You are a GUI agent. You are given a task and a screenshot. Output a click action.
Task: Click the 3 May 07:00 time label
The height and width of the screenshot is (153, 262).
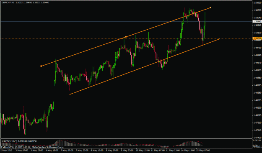coord(22,150)
